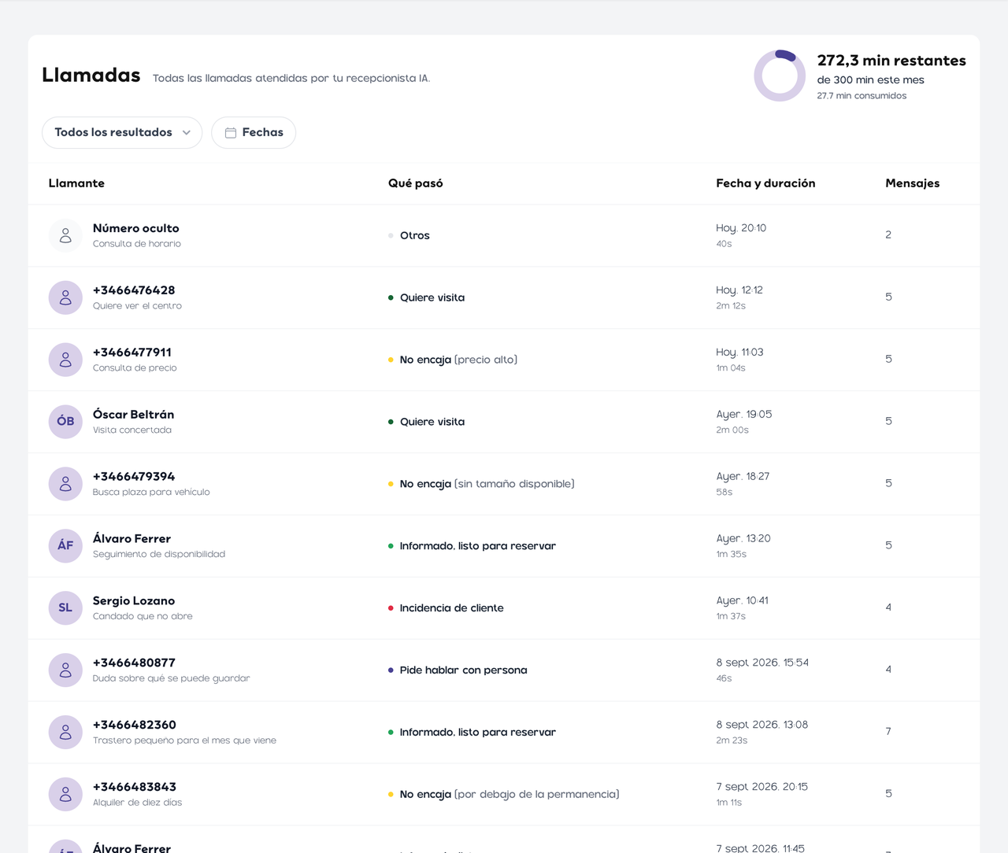Click the Hoy, 20:10 timestamp
Viewport: 1008px width, 853px height.
pyautogui.click(x=741, y=228)
